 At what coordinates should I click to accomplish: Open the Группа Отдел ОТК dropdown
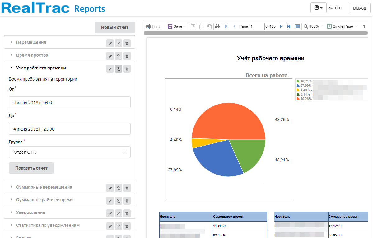click(70, 152)
